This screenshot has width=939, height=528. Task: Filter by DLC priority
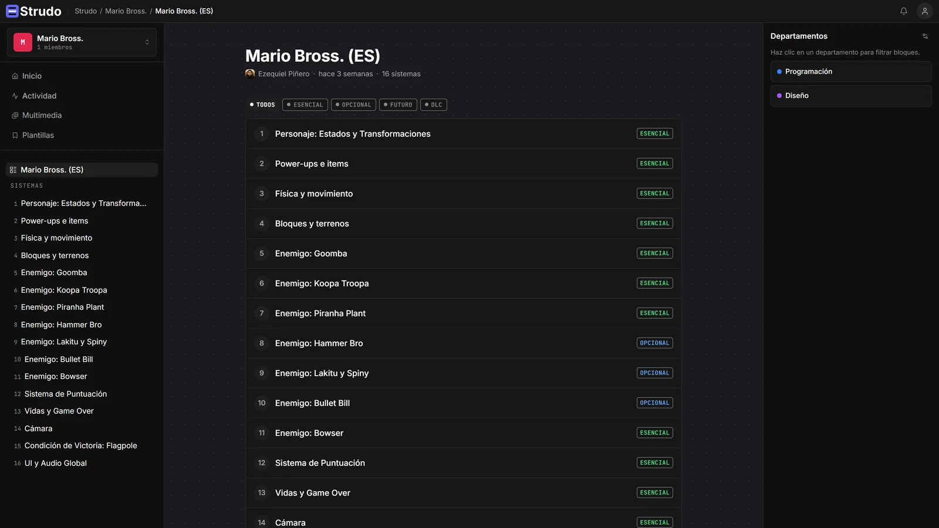coord(434,105)
